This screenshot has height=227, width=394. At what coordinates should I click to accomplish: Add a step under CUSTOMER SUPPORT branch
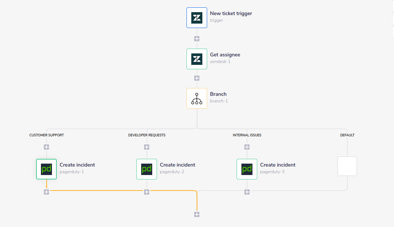coord(46,147)
